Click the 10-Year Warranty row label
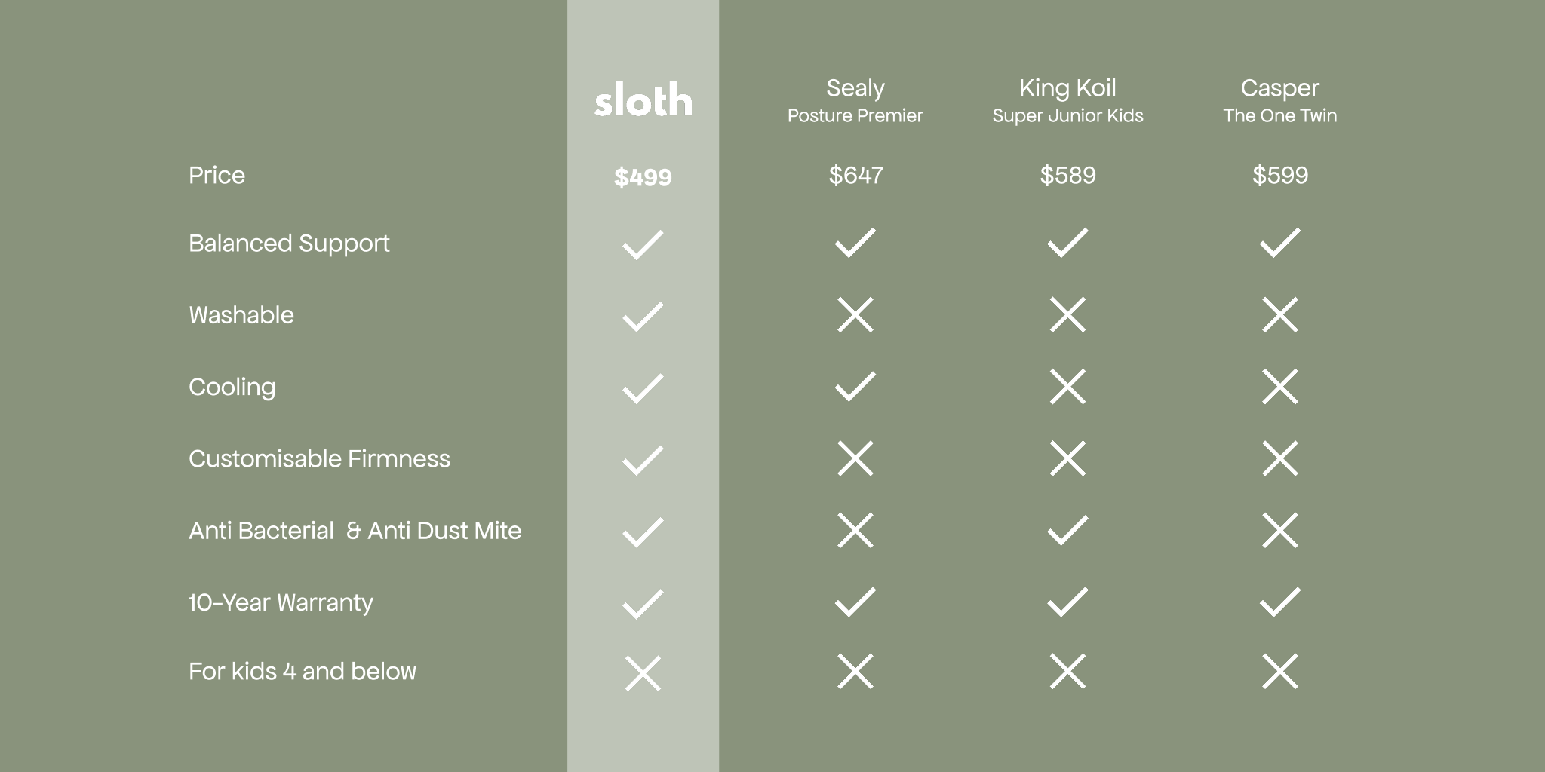This screenshot has height=772, width=1545. [x=281, y=602]
